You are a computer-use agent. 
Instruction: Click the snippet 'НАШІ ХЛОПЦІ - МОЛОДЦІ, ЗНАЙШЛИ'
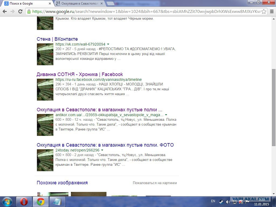[131, 84]
